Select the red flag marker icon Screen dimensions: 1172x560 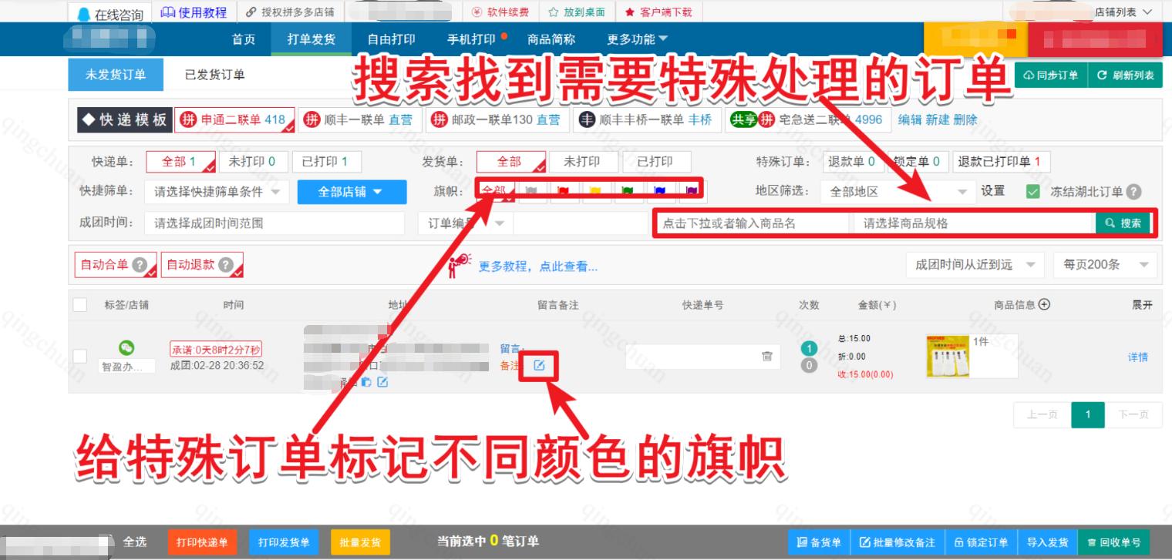[564, 190]
